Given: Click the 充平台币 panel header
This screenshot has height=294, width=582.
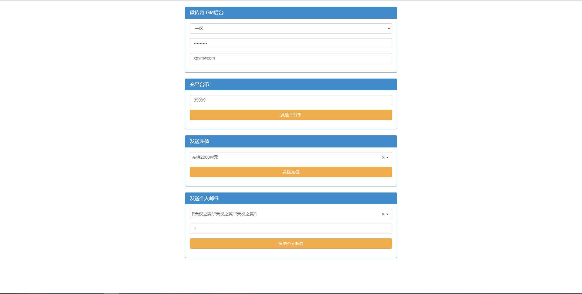Looking at the screenshot, I should tap(291, 85).
